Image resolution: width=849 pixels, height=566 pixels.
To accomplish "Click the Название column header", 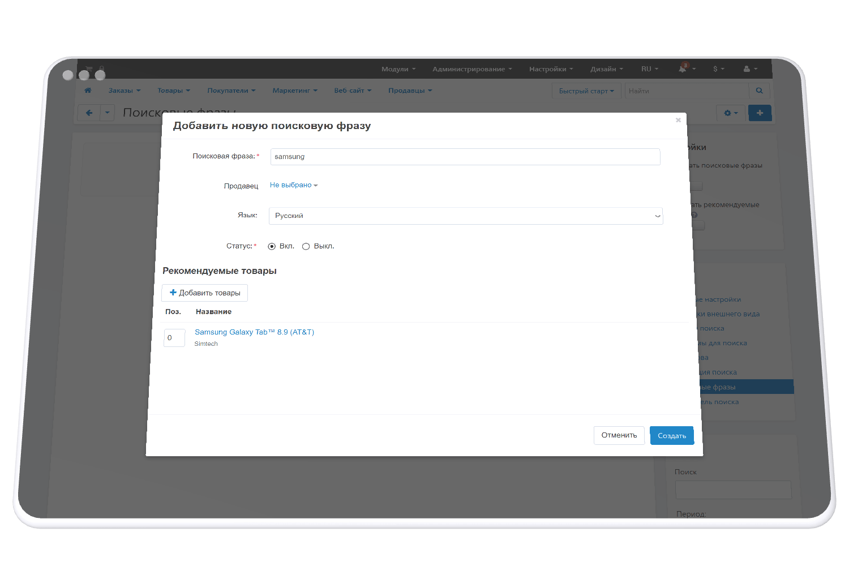I will (213, 312).
